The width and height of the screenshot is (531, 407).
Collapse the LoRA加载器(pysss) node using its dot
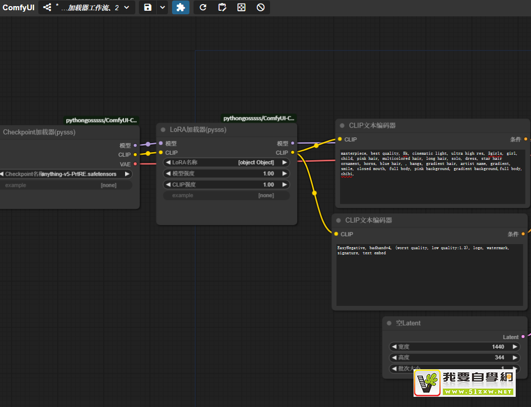coord(163,130)
